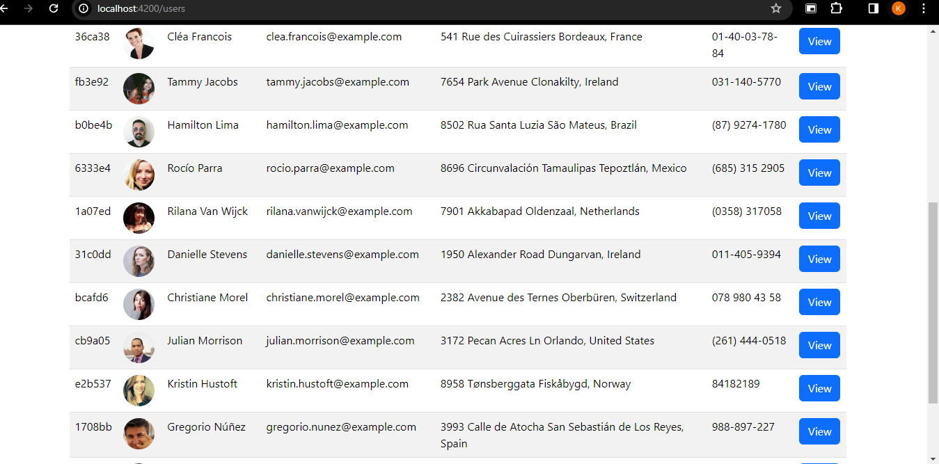Reload the current page
This screenshot has height=464, width=939.
point(54,8)
